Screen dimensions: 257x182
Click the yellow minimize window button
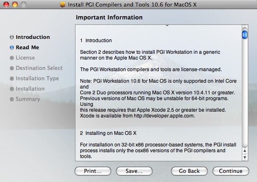[15, 5]
